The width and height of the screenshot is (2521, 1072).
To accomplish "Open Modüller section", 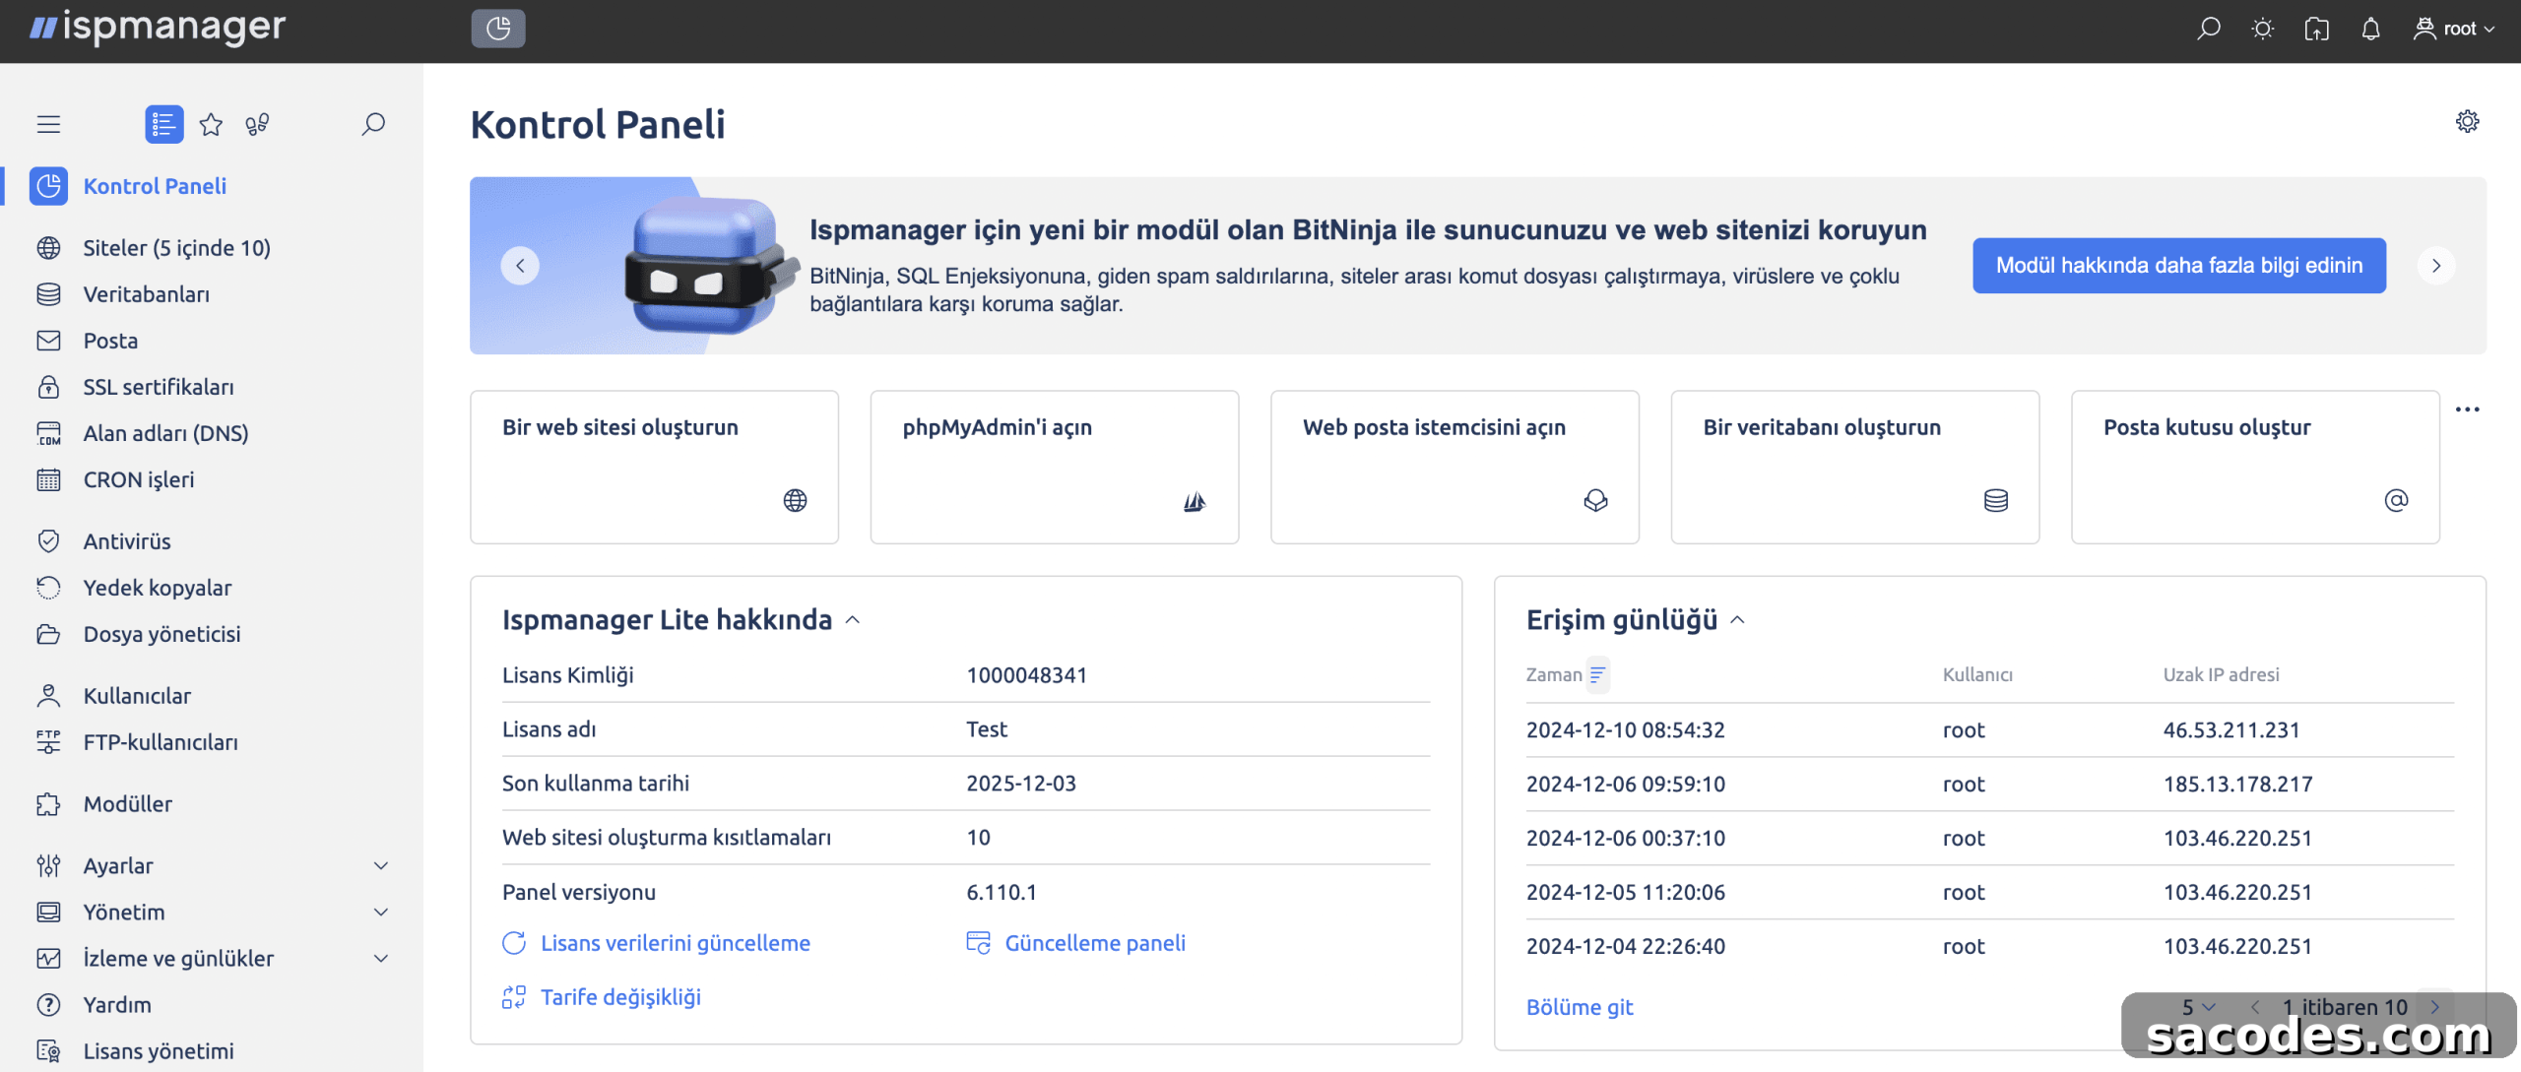I will pyautogui.click(x=128, y=804).
